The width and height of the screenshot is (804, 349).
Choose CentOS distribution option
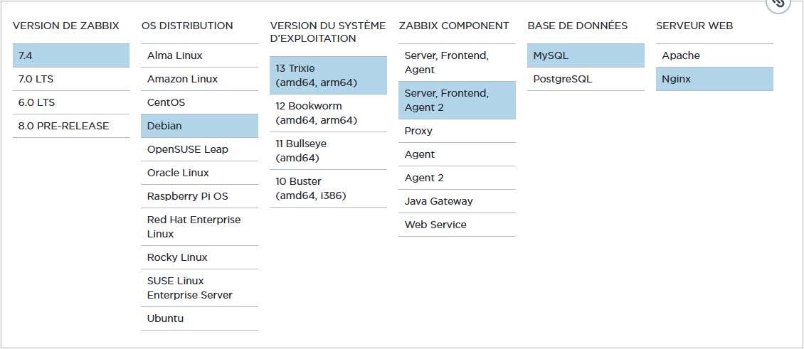point(199,102)
